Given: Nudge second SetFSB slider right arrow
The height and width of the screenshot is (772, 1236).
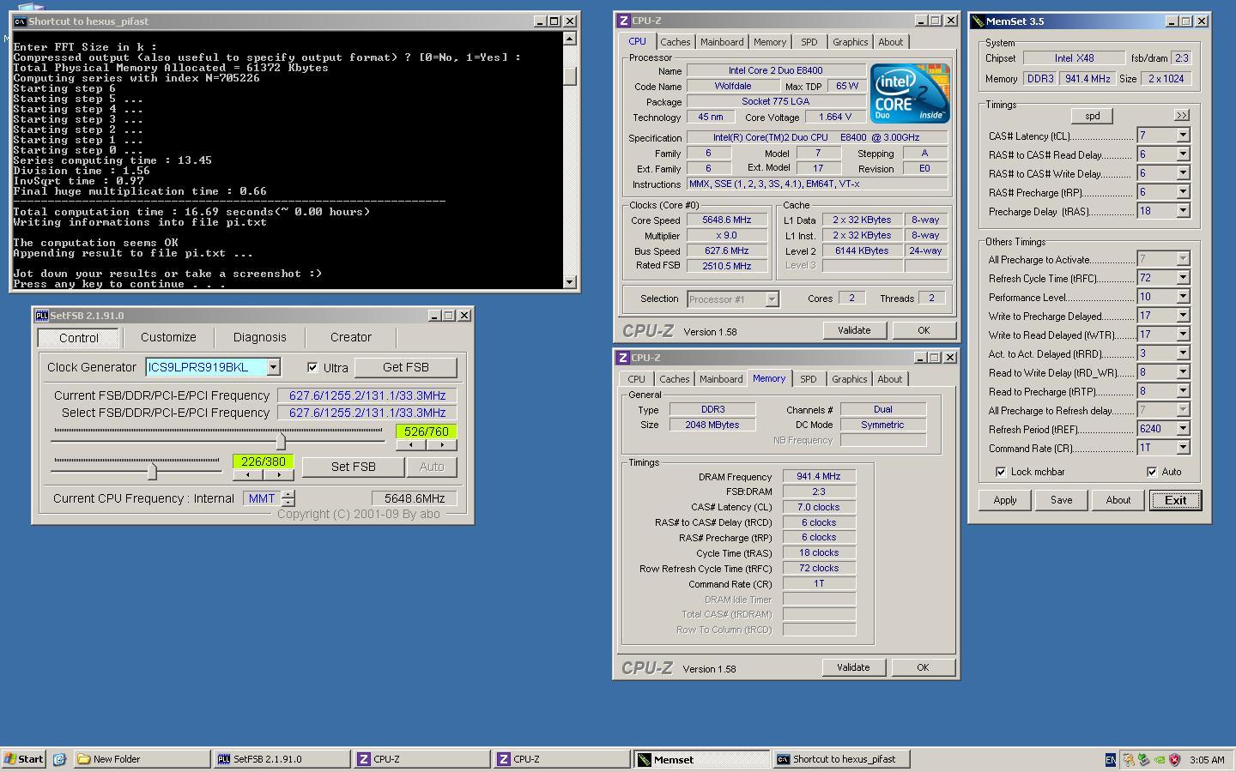Looking at the screenshot, I should pos(278,475).
